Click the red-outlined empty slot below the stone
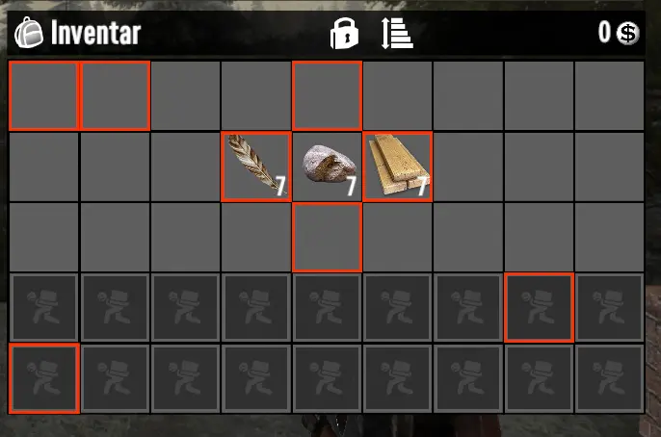 pyautogui.click(x=328, y=238)
